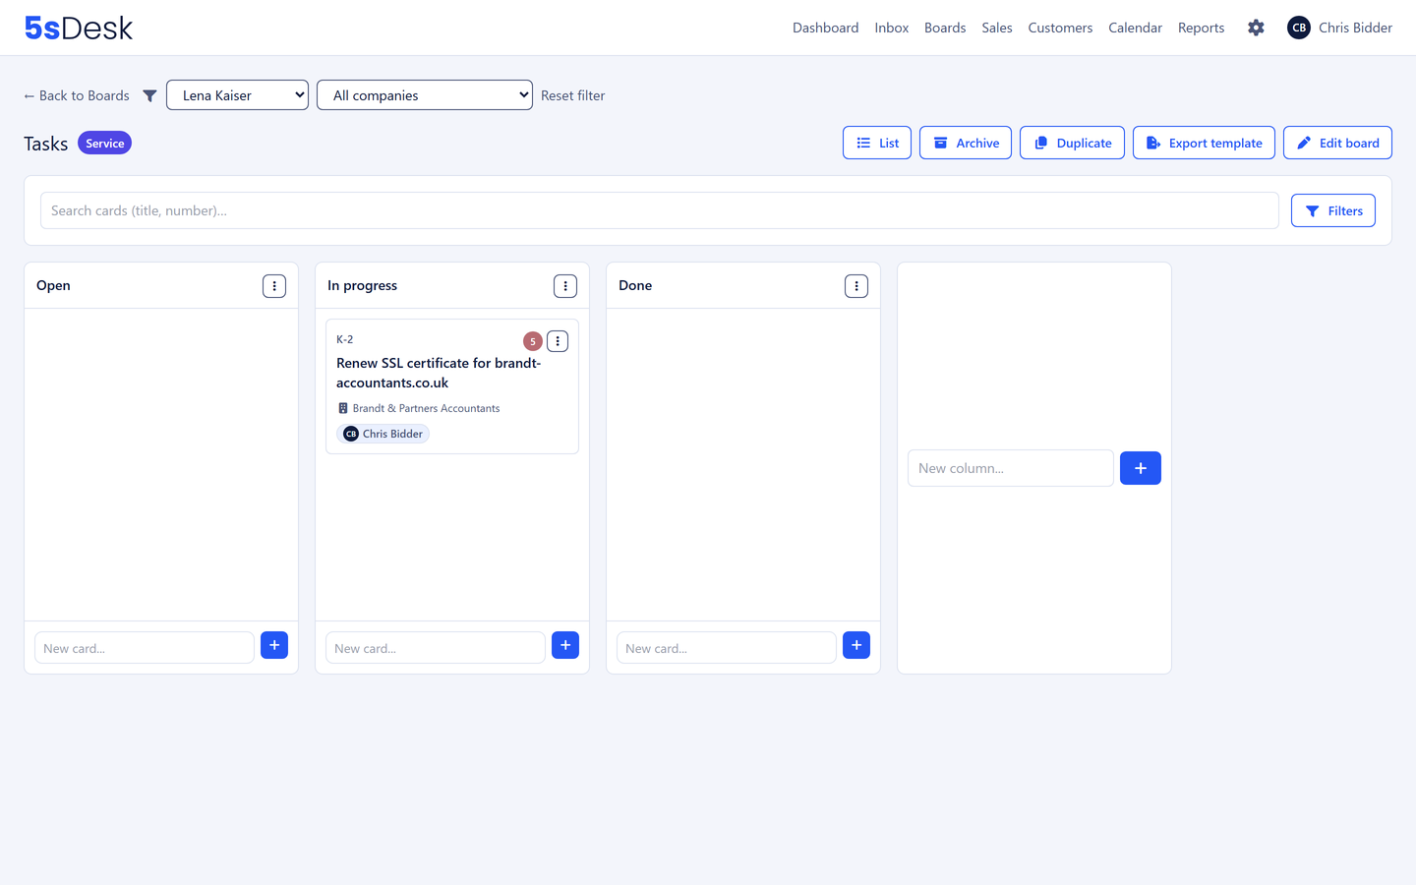
Task: Open Boards in the navigation
Action: pos(945,28)
